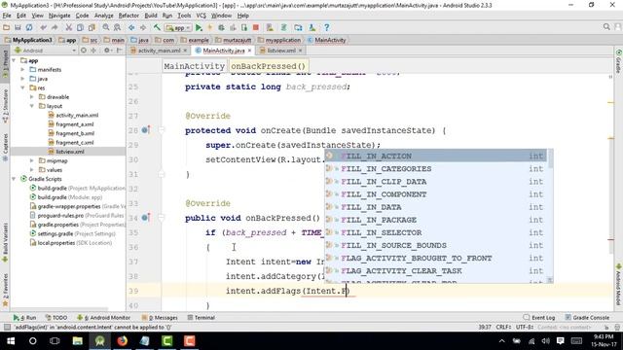Click the Undo arrow icon
The width and height of the screenshot is (623, 350).
coord(43,28)
